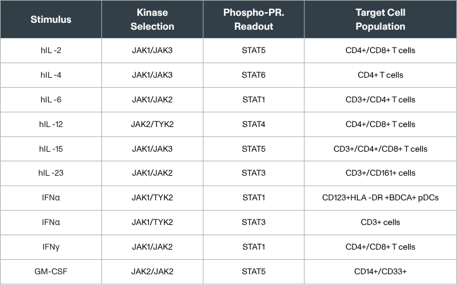
Task: Click the IFNγ stimulus cell
Action: tap(51, 247)
